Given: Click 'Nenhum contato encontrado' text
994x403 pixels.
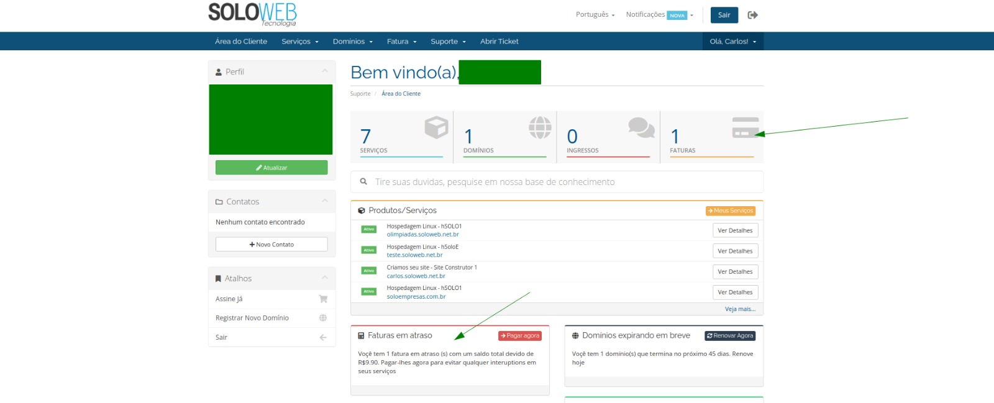Looking at the screenshot, I should coord(260,222).
